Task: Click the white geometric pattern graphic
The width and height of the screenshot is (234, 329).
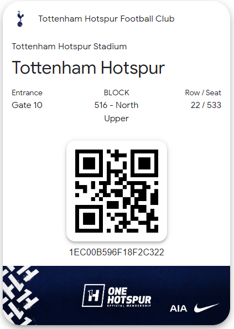Action: [x=20, y=295]
